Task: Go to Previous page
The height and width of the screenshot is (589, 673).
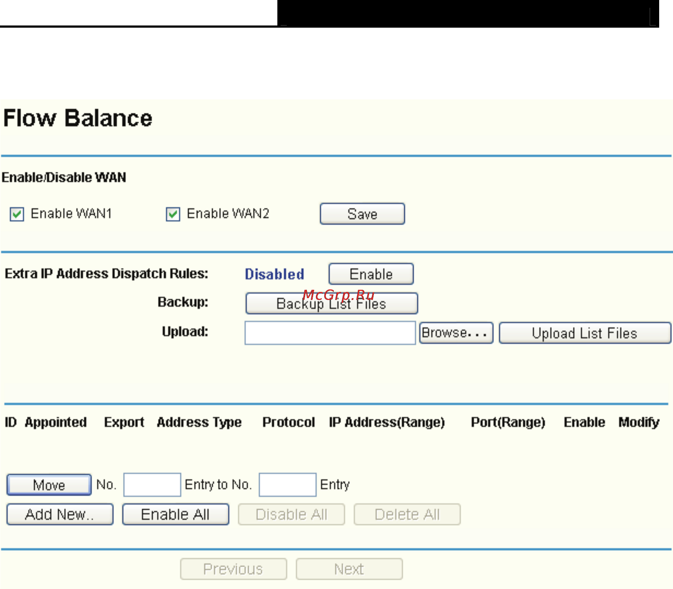Action: 233,569
